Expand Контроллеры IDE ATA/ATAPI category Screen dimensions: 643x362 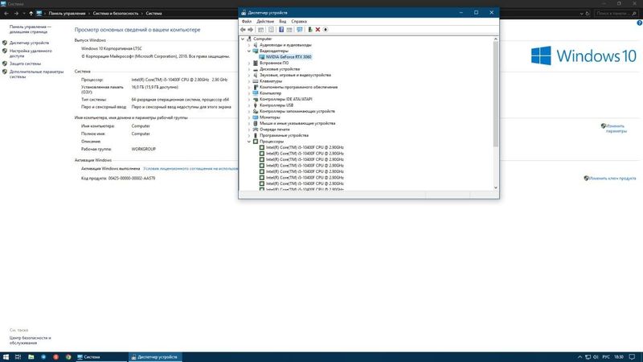pyautogui.click(x=249, y=99)
